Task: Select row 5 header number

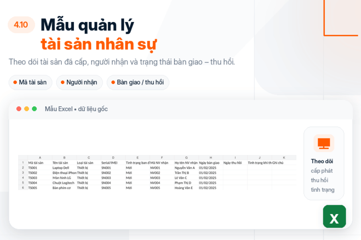Action: pos(23,183)
